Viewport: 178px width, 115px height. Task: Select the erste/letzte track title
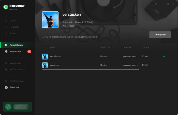(x=55, y=56)
